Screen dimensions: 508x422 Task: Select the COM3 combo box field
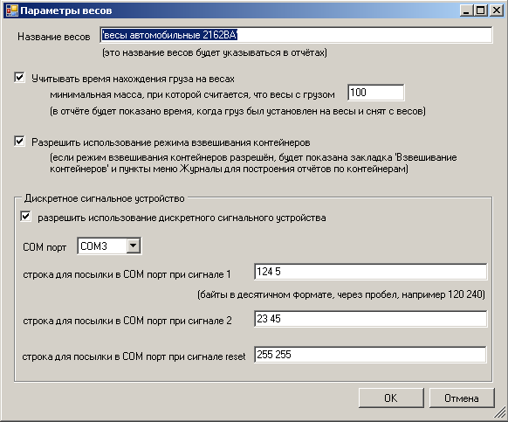(x=109, y=246)
